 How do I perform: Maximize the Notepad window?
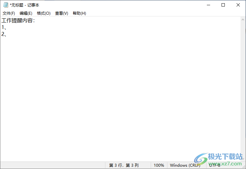pyautogui.click(x=223, y=5)
